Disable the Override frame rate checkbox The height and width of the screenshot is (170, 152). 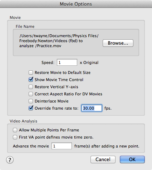coord(31,108)
